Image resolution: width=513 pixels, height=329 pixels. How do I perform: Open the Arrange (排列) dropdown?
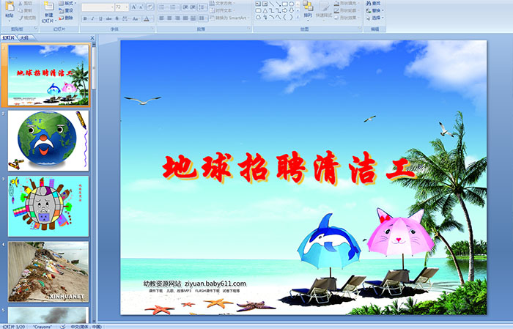click(x=308, y=10)
